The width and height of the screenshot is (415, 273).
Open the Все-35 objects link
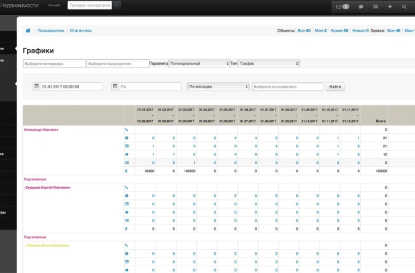pos(304,30)
